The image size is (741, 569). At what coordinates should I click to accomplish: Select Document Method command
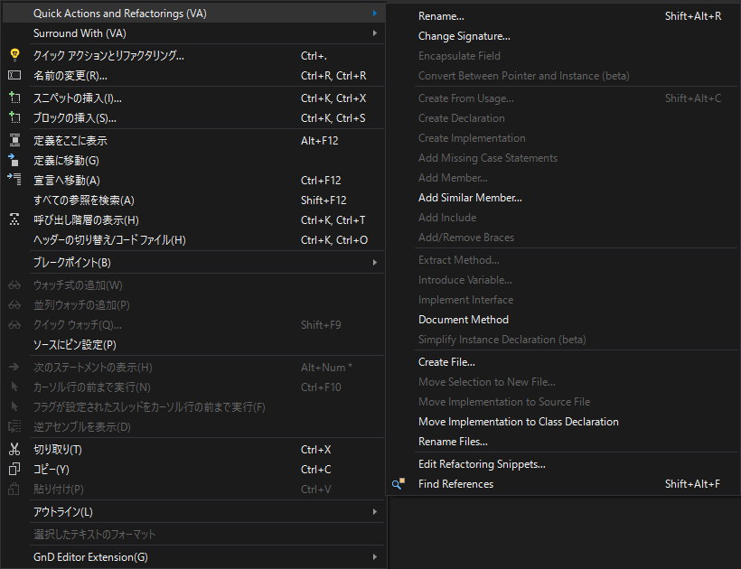click(464, 319)
